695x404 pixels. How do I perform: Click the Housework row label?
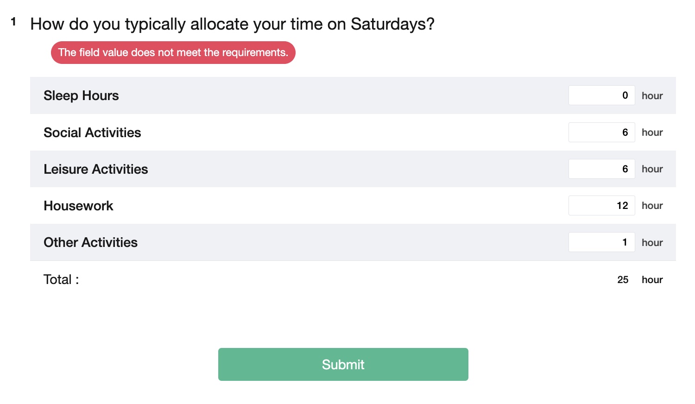78,206
